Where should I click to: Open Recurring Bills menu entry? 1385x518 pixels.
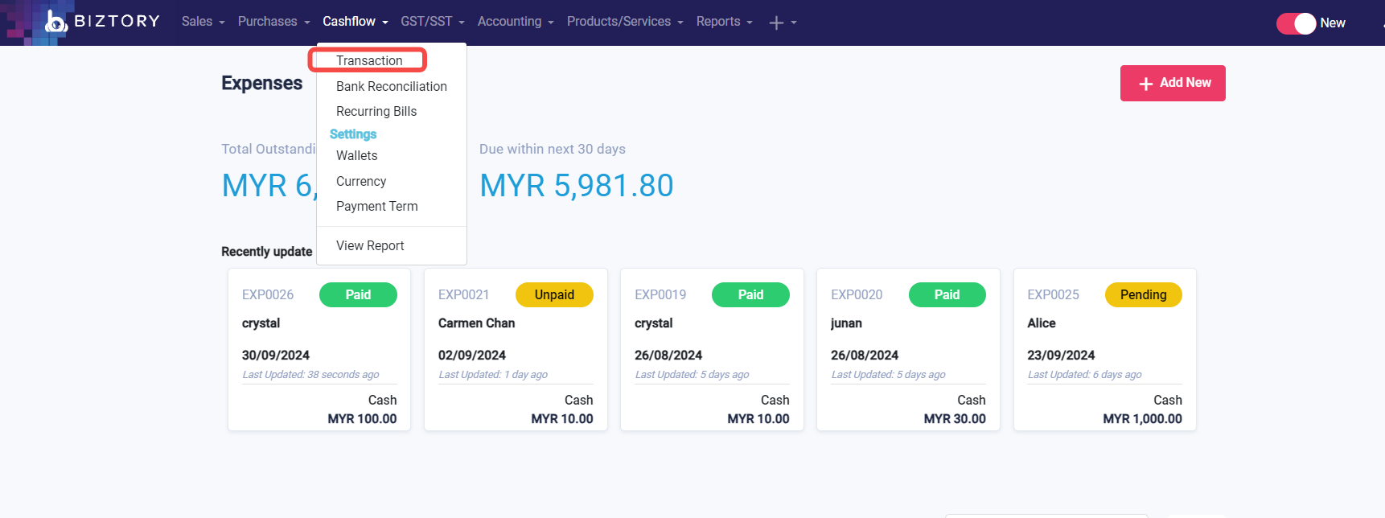click(376, 111)
